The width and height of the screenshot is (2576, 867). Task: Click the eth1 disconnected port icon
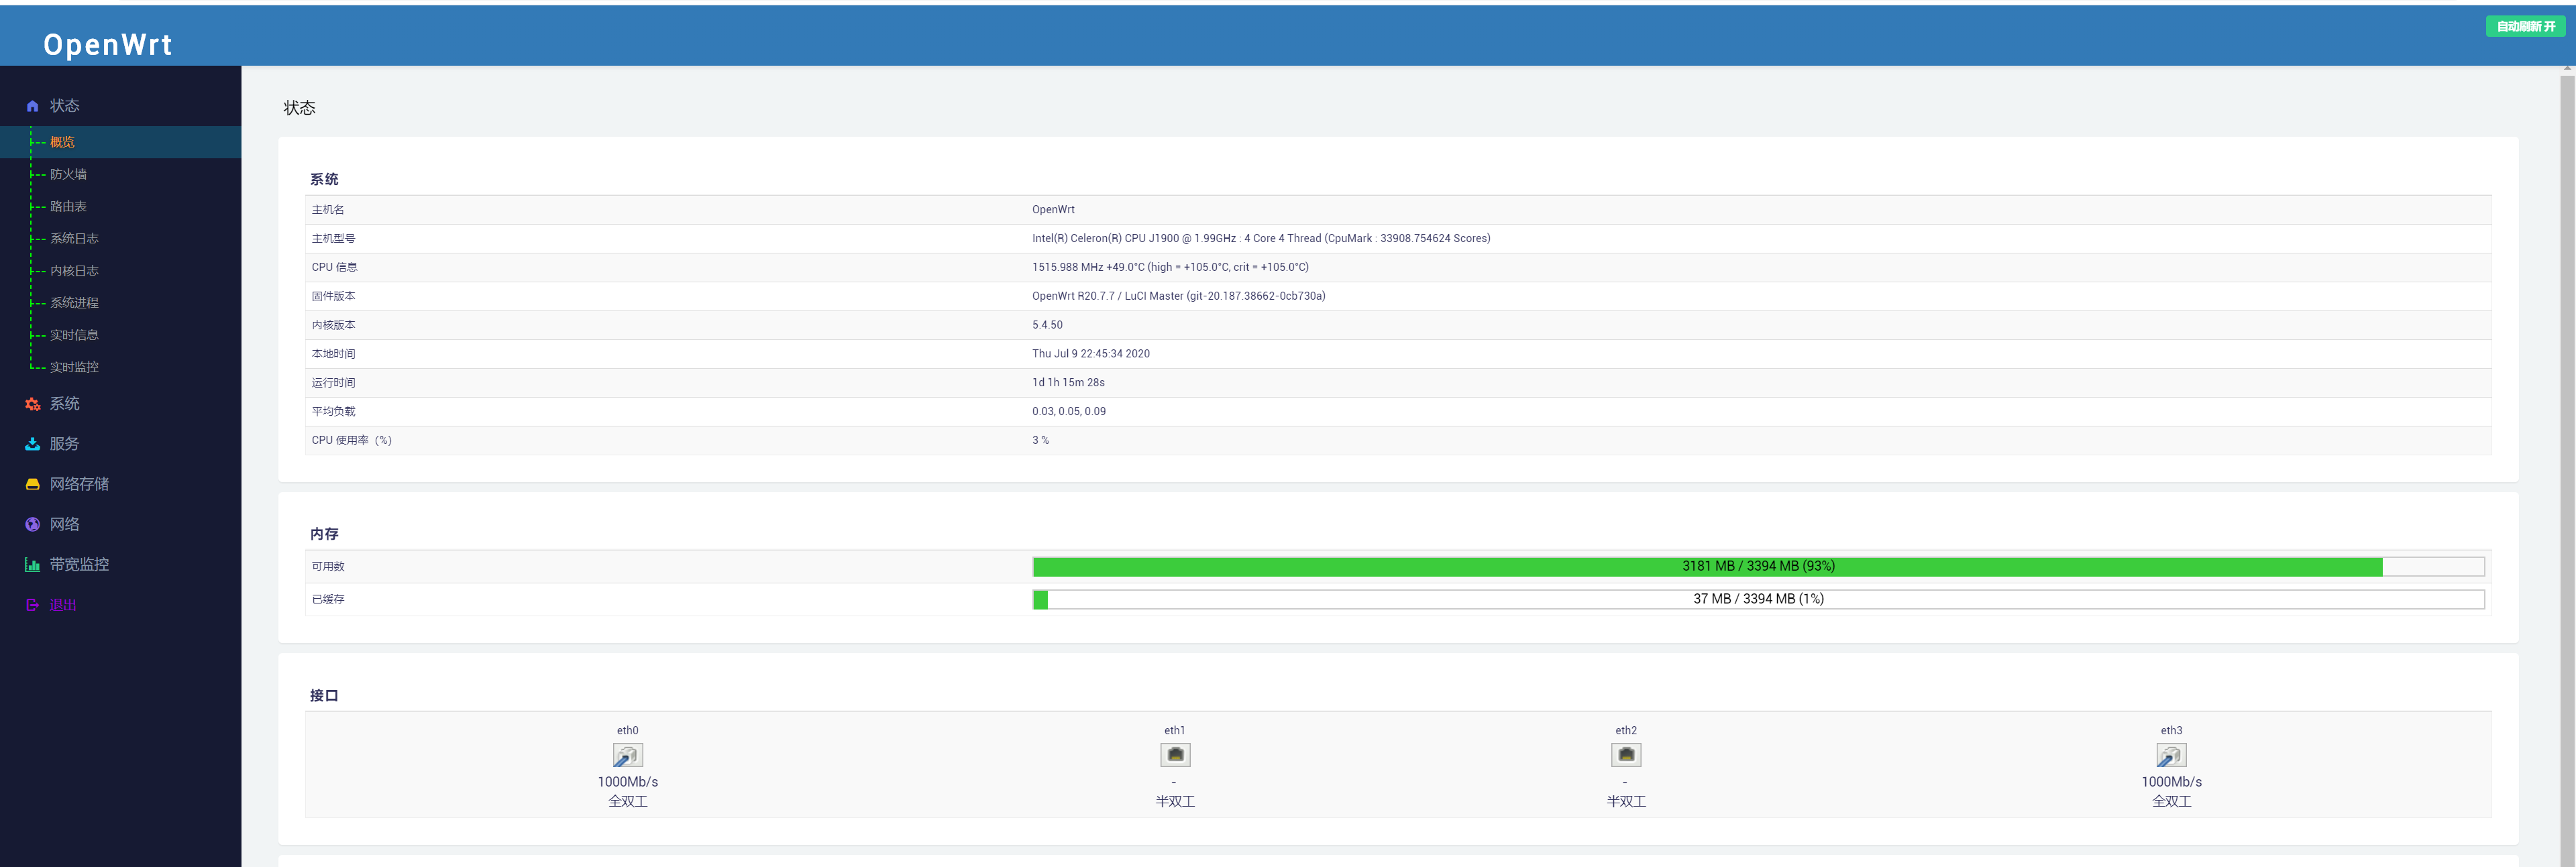(x=1174, y=755)
